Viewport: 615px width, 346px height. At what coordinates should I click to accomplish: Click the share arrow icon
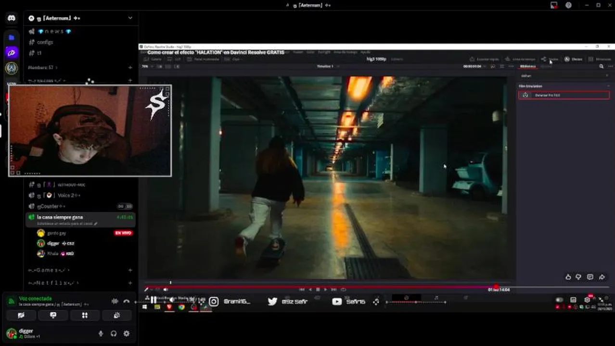pos(602,277)
